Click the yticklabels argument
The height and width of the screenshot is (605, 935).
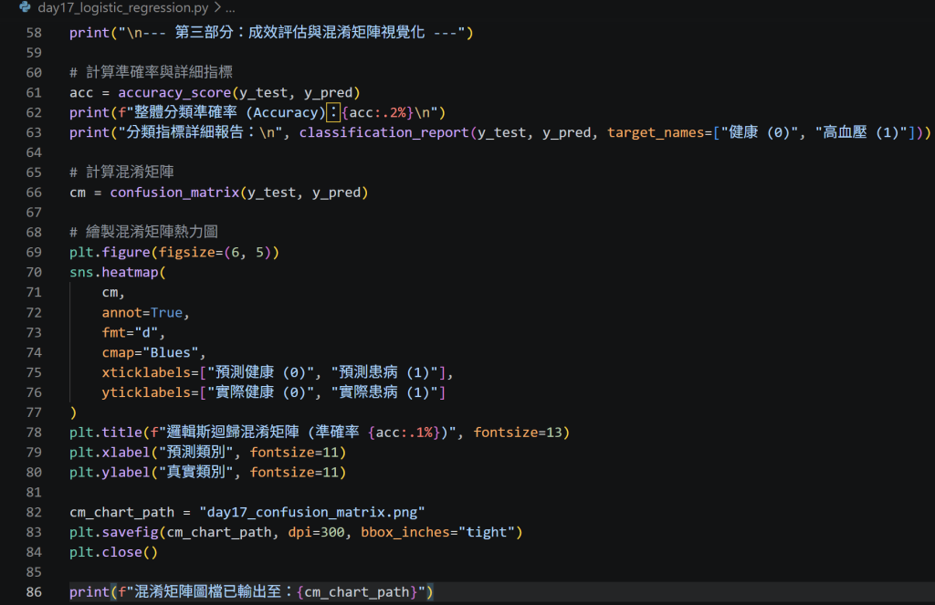point(146,392)
